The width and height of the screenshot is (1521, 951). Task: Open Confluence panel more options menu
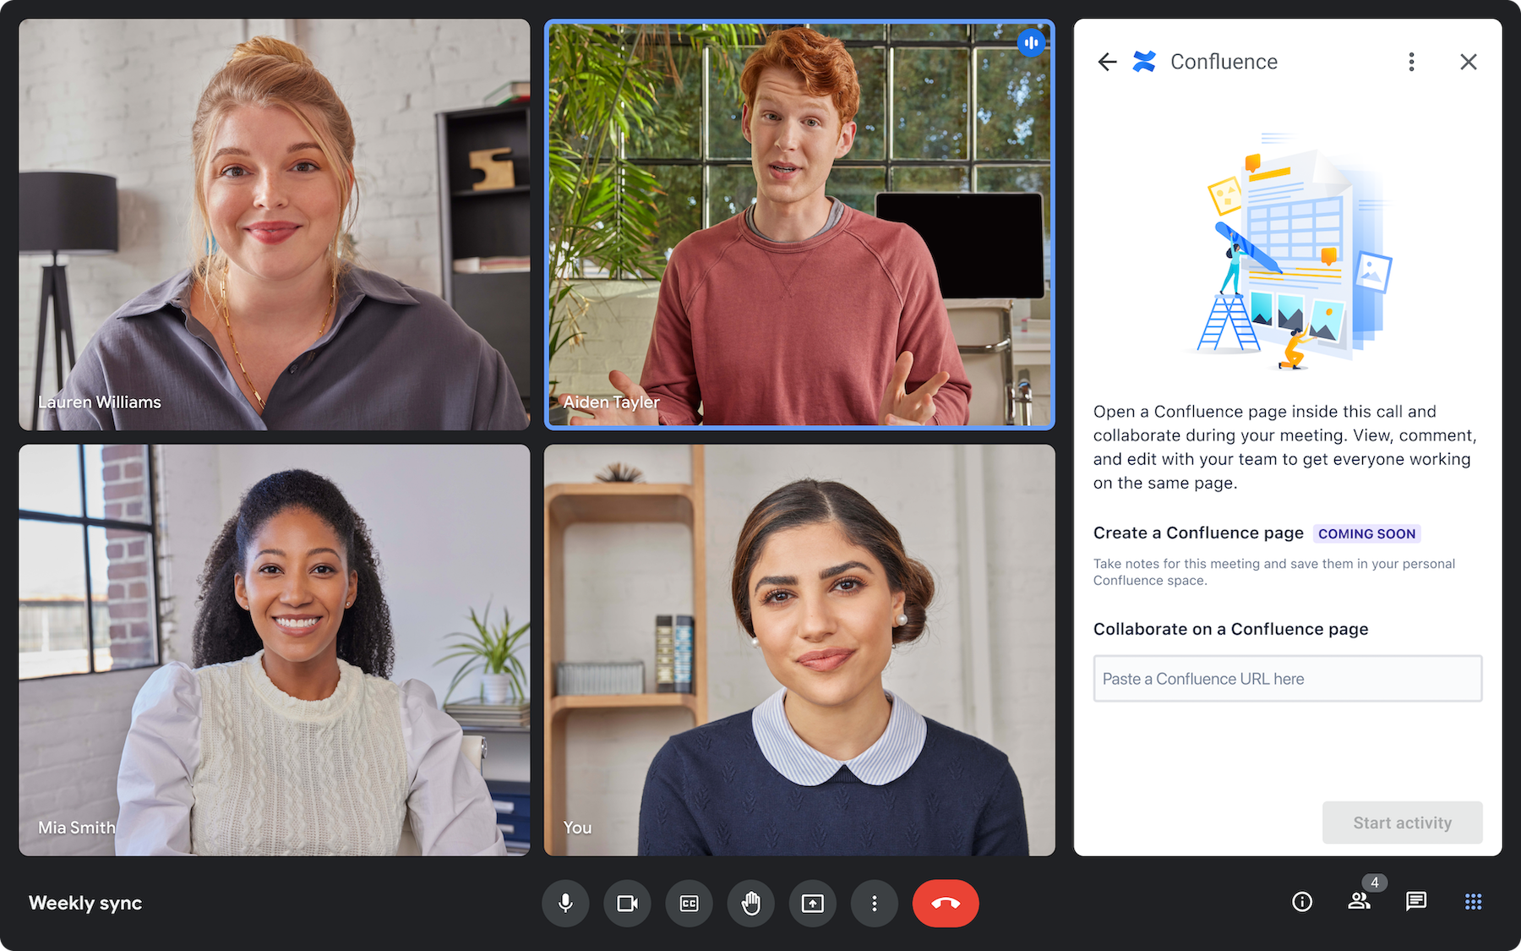[x=1411, y=62]
